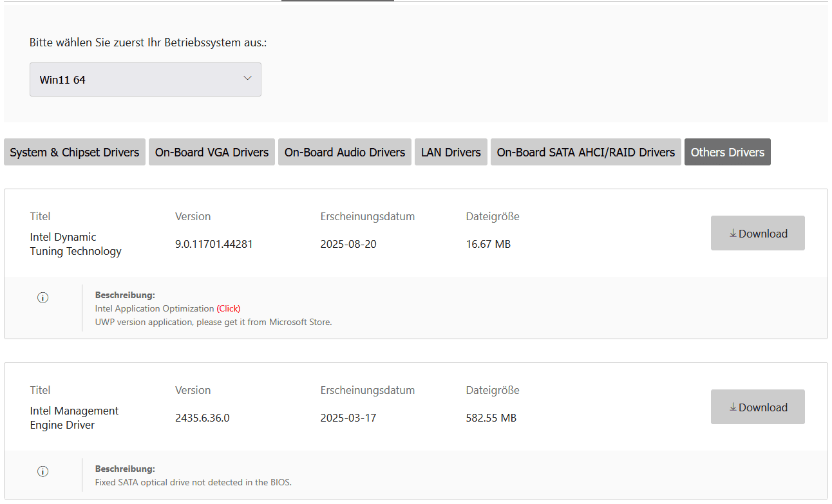Screen dimensions: 832x504
Task: Go to the LAN Drivers tab
Action: coord(451,153)
